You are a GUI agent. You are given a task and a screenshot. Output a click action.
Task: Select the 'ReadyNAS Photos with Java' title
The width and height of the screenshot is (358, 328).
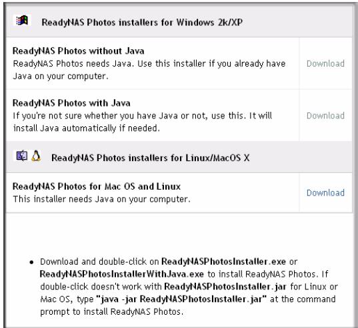pos(71,103)
